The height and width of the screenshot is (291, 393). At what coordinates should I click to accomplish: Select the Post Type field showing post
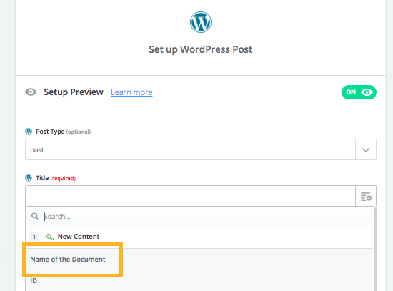click(190, 149)
